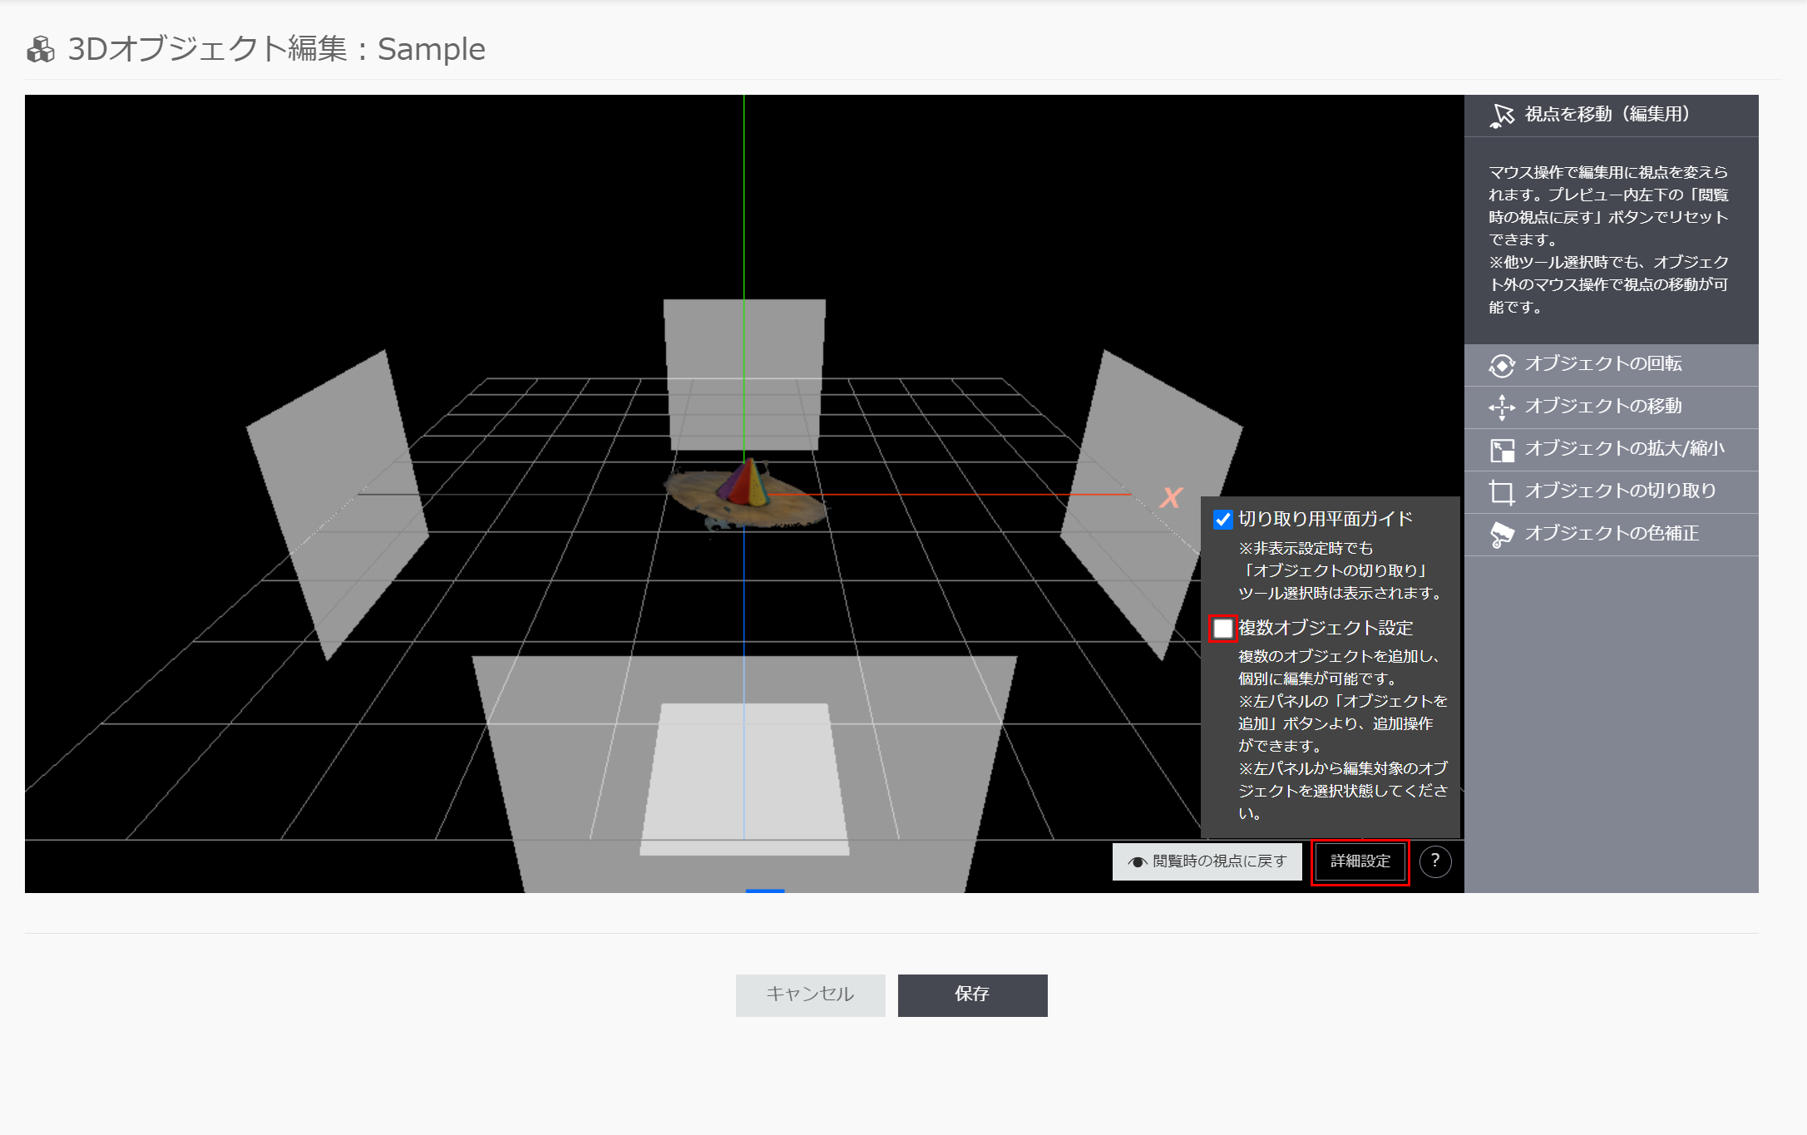Click the オブジェクトの色補正 color correction icon
This screenshot has width=1807, height=1135.
tap(1502, 535)
